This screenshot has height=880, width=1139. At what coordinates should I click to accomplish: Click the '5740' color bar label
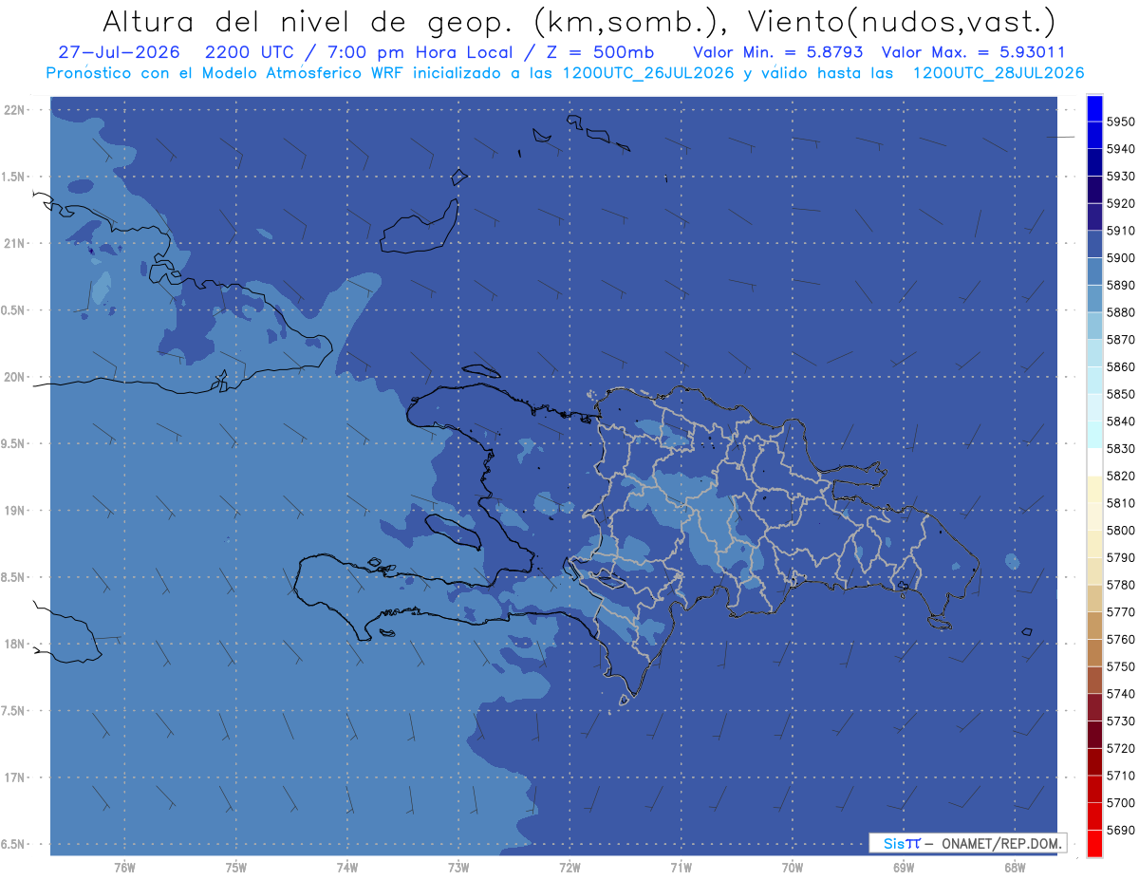click(1121, 693)
